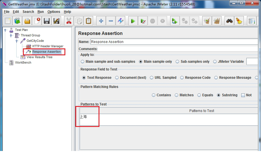This screenshot has width=261, height=157.
Task: Click the JMeter Variable name field
Action: (252, 62)
